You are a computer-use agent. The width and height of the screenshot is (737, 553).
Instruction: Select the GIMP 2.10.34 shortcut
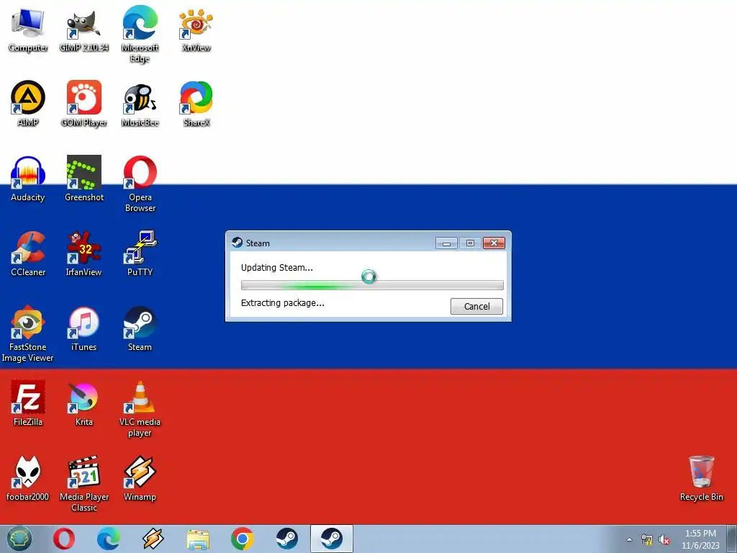click(83, 29)
